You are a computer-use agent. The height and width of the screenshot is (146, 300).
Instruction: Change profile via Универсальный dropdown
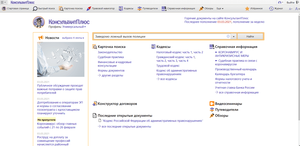74,27
